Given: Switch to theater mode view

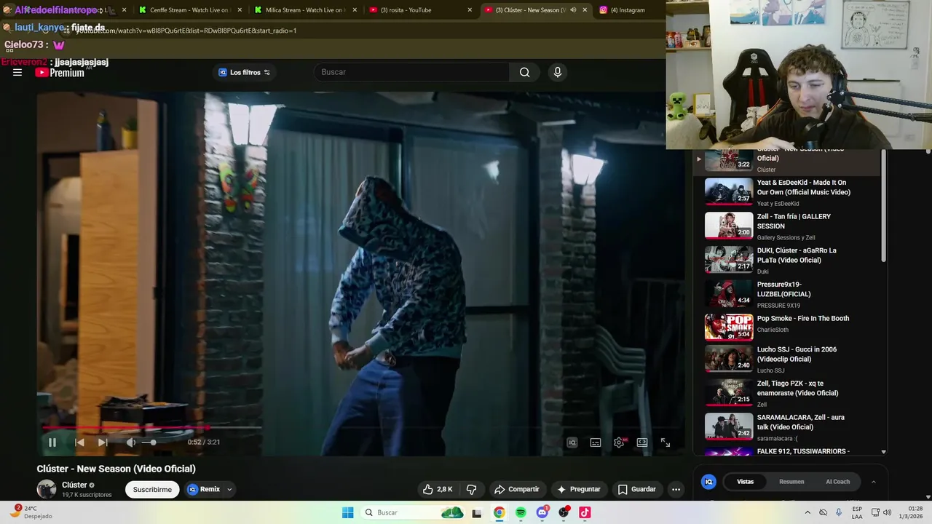Looking at the screenshot, I should [x=642, y=442].
